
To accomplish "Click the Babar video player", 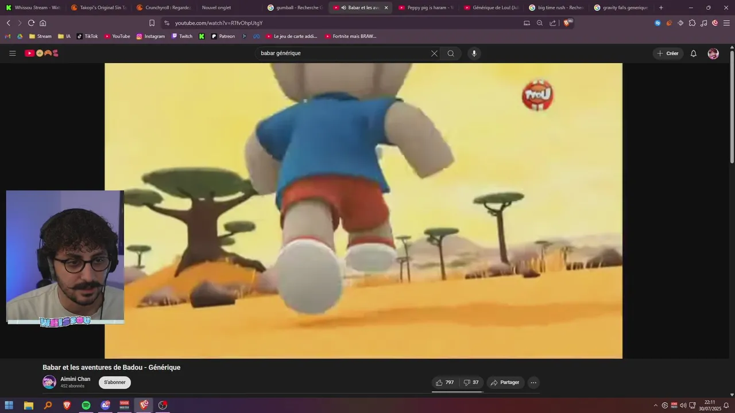I will [x=363, y=211].
